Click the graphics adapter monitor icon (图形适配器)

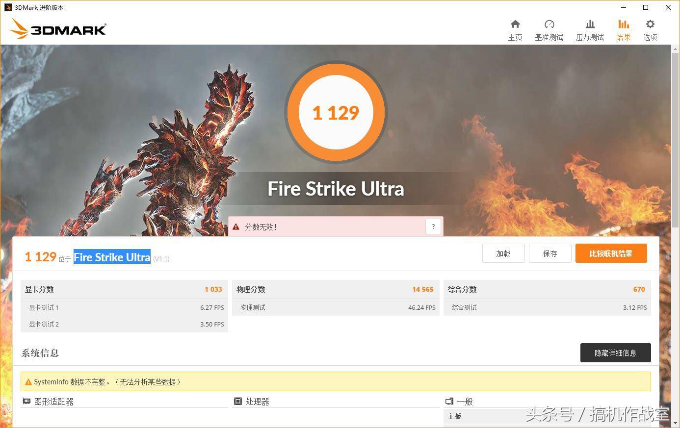26,401
